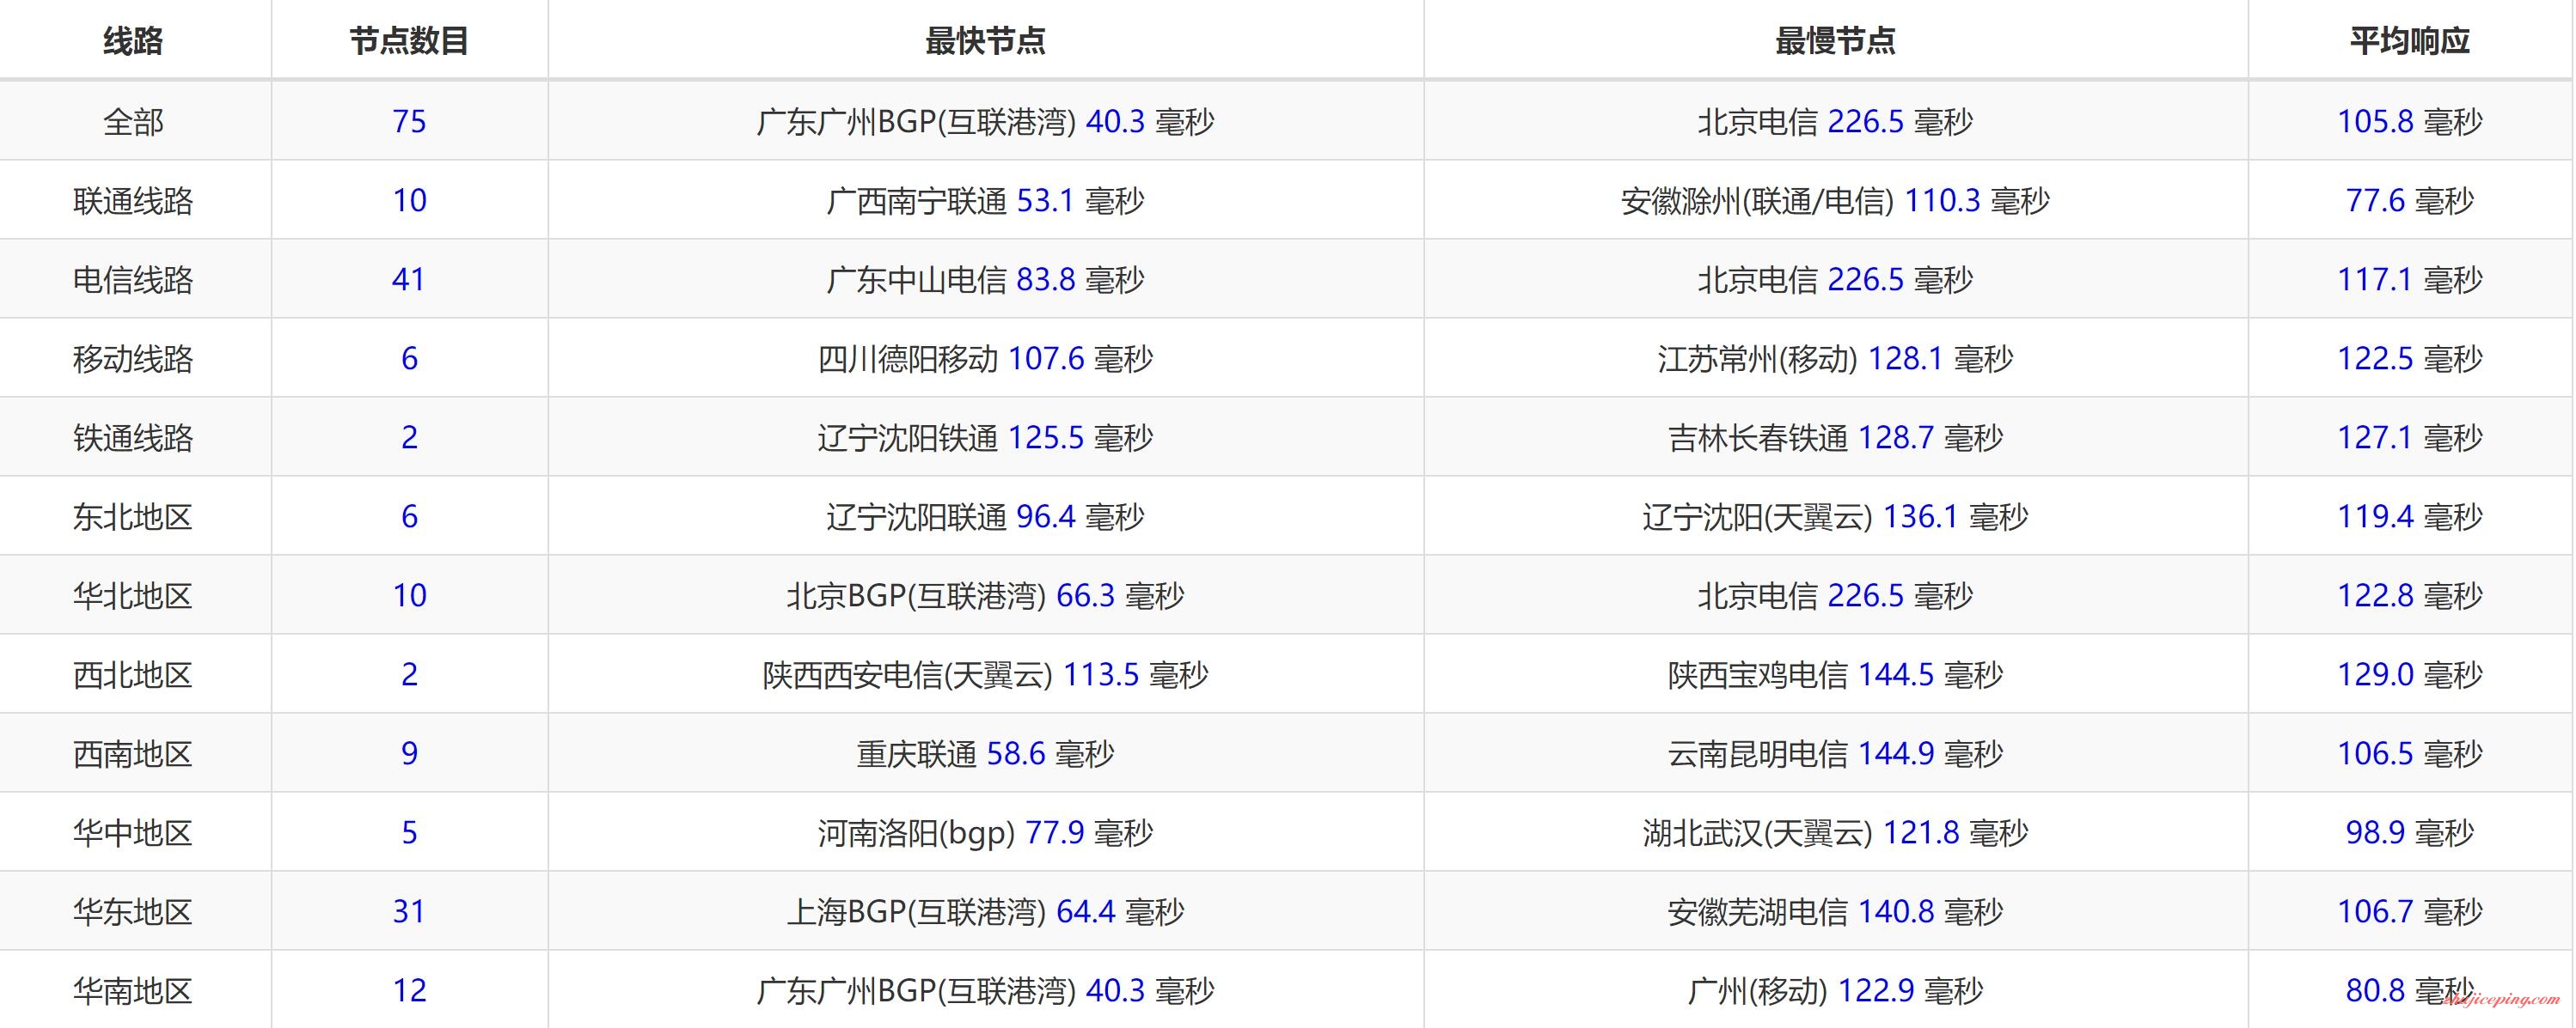Screen dimensions: 2576x1028
Task: Click 湖北武汉(天翼云) 121.8 毫秒 cell
Action: point(1835,832)
